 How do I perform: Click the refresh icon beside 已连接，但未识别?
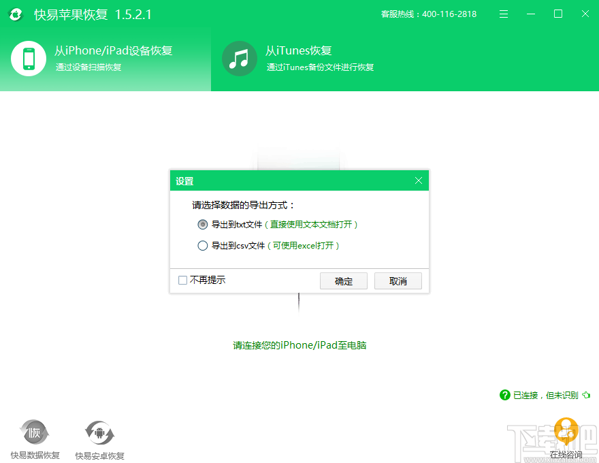(x=586, y=395)
